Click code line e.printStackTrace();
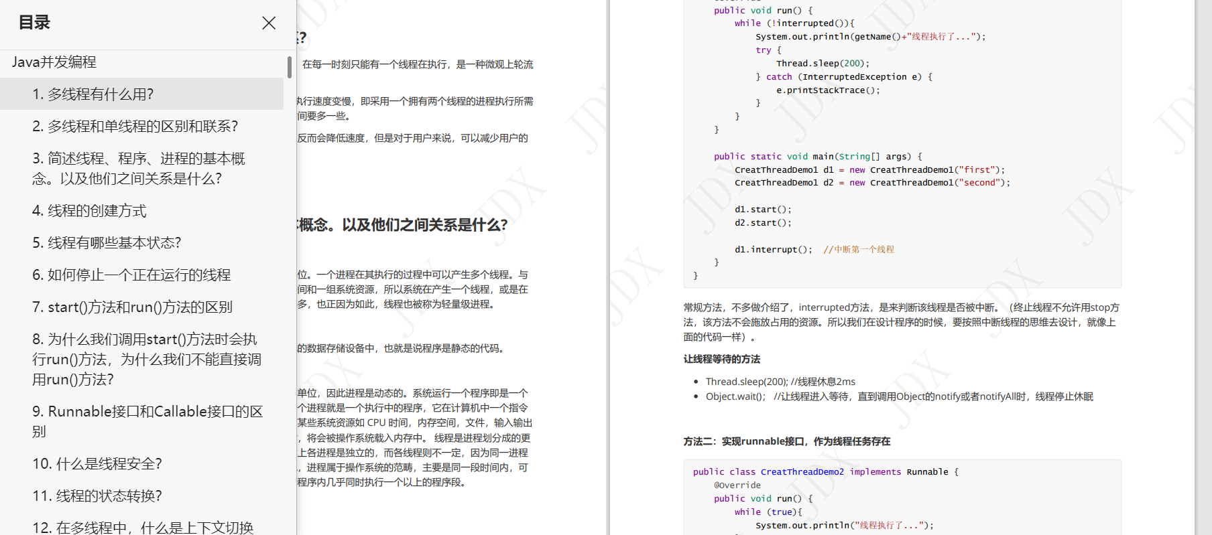1212x535 pixels. [828, 90]
